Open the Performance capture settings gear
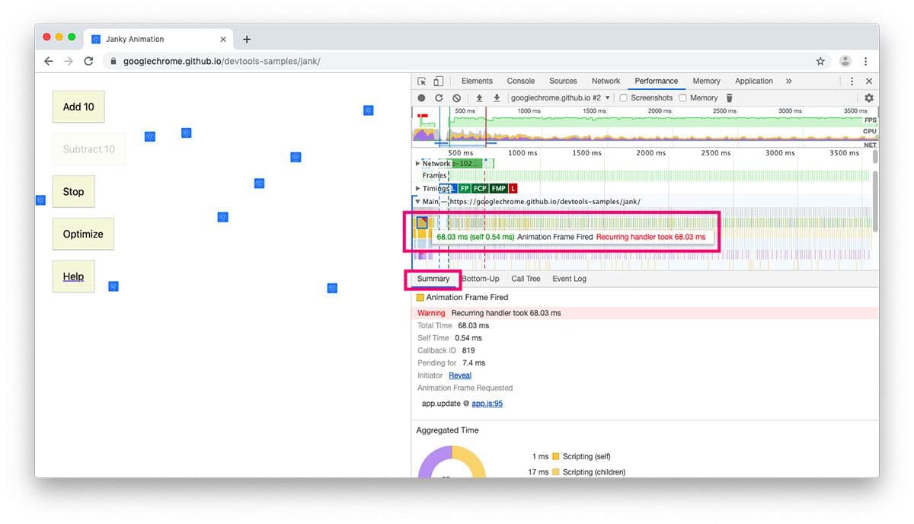 pyautogui.click(x=868, y=97)
